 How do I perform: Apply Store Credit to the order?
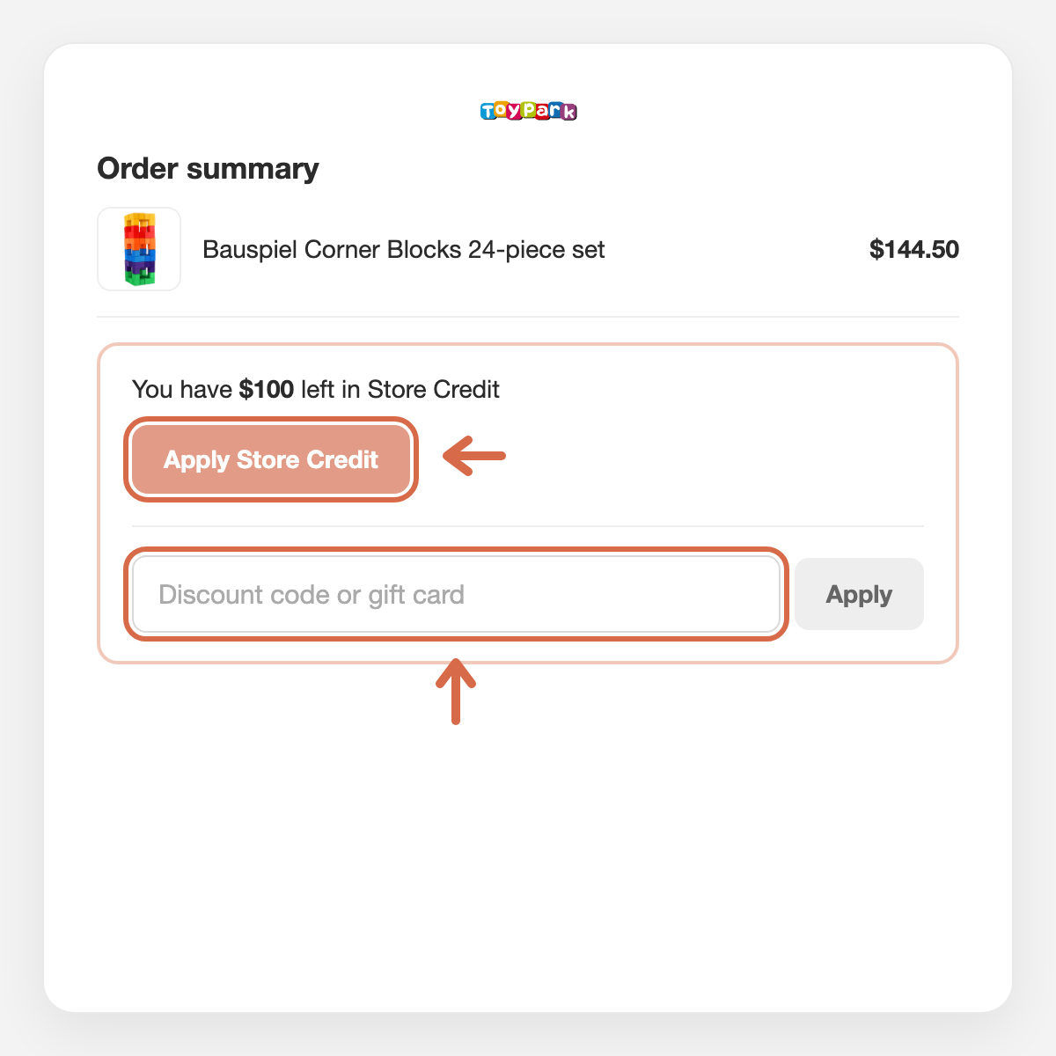271,459
